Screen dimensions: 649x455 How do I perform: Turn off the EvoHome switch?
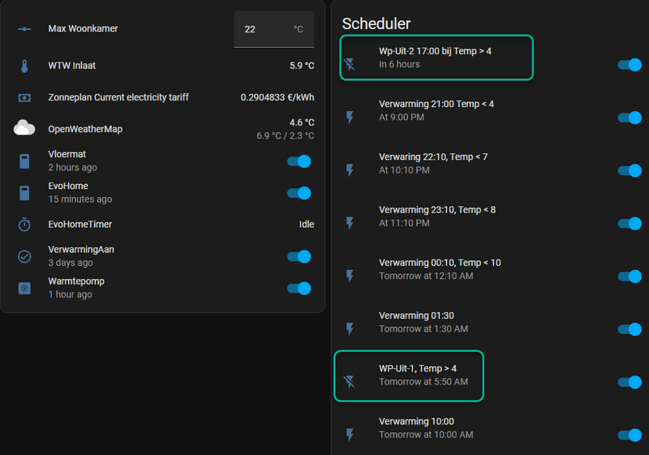299,193
